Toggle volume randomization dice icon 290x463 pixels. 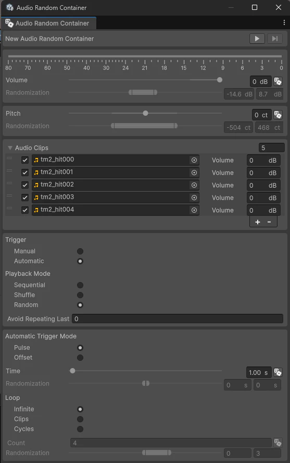278,81
